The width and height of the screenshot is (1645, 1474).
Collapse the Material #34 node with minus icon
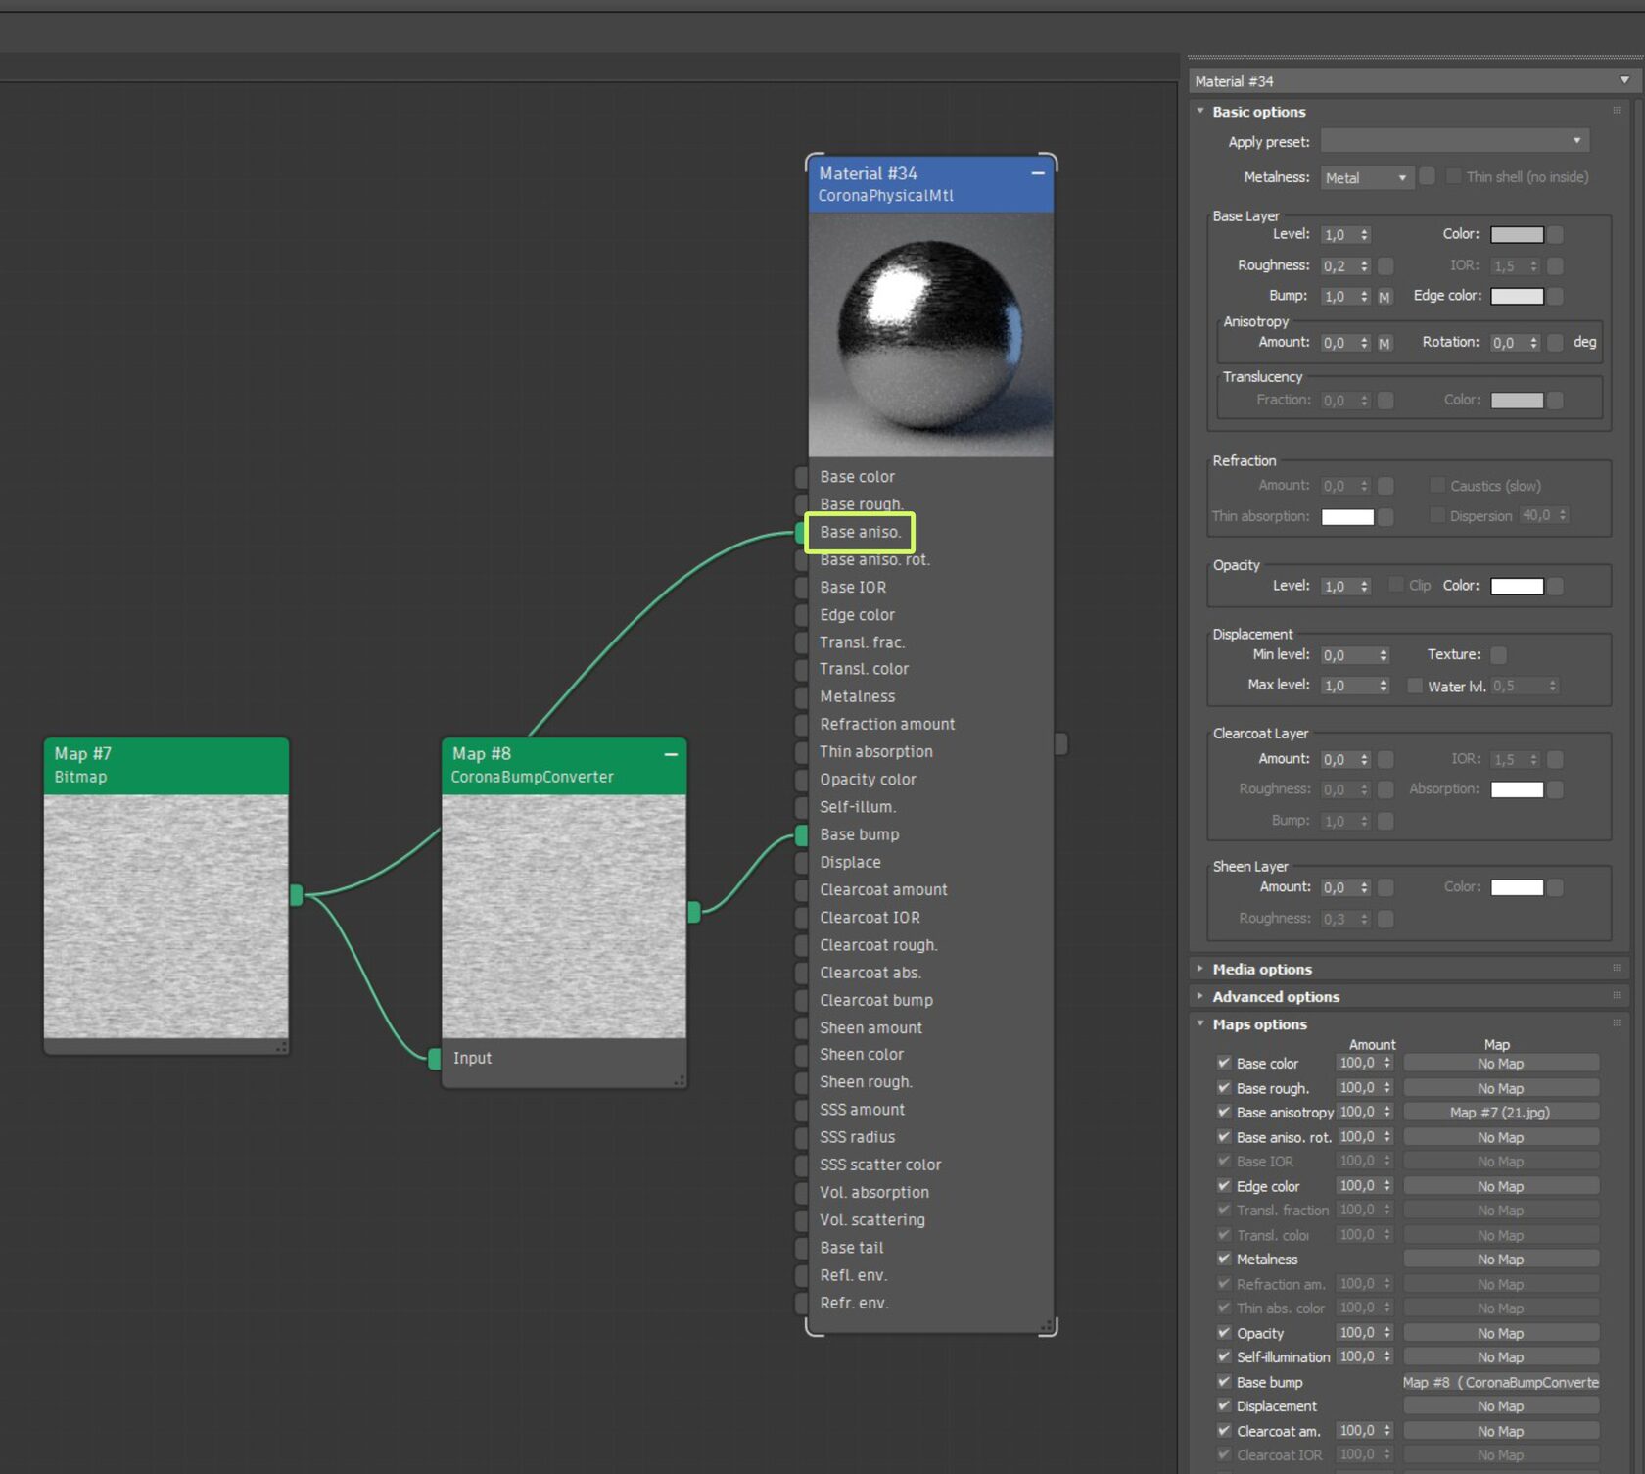coord(1037,173)
